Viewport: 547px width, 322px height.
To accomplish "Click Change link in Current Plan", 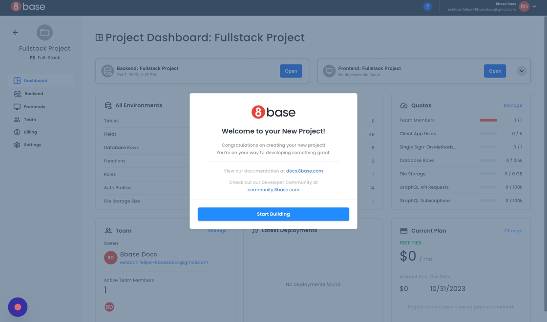I will (x=513, y=231).
